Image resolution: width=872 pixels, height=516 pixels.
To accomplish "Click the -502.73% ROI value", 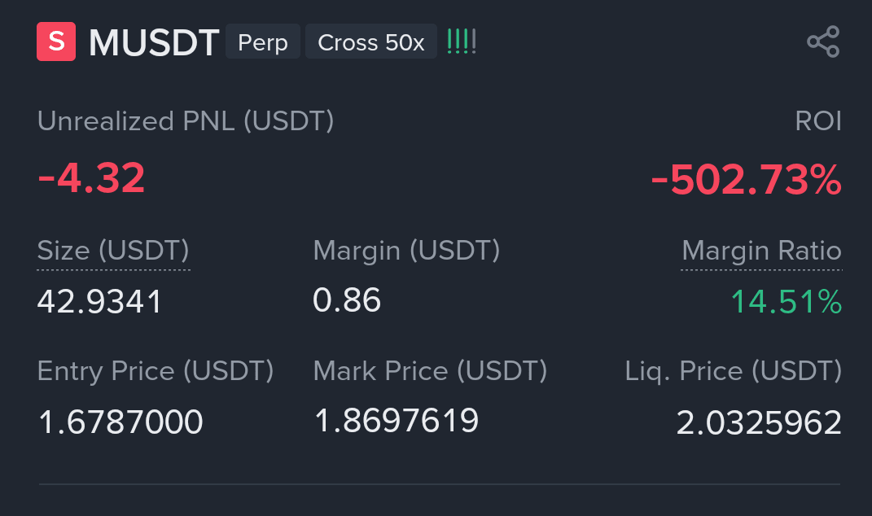I will 746,180.
